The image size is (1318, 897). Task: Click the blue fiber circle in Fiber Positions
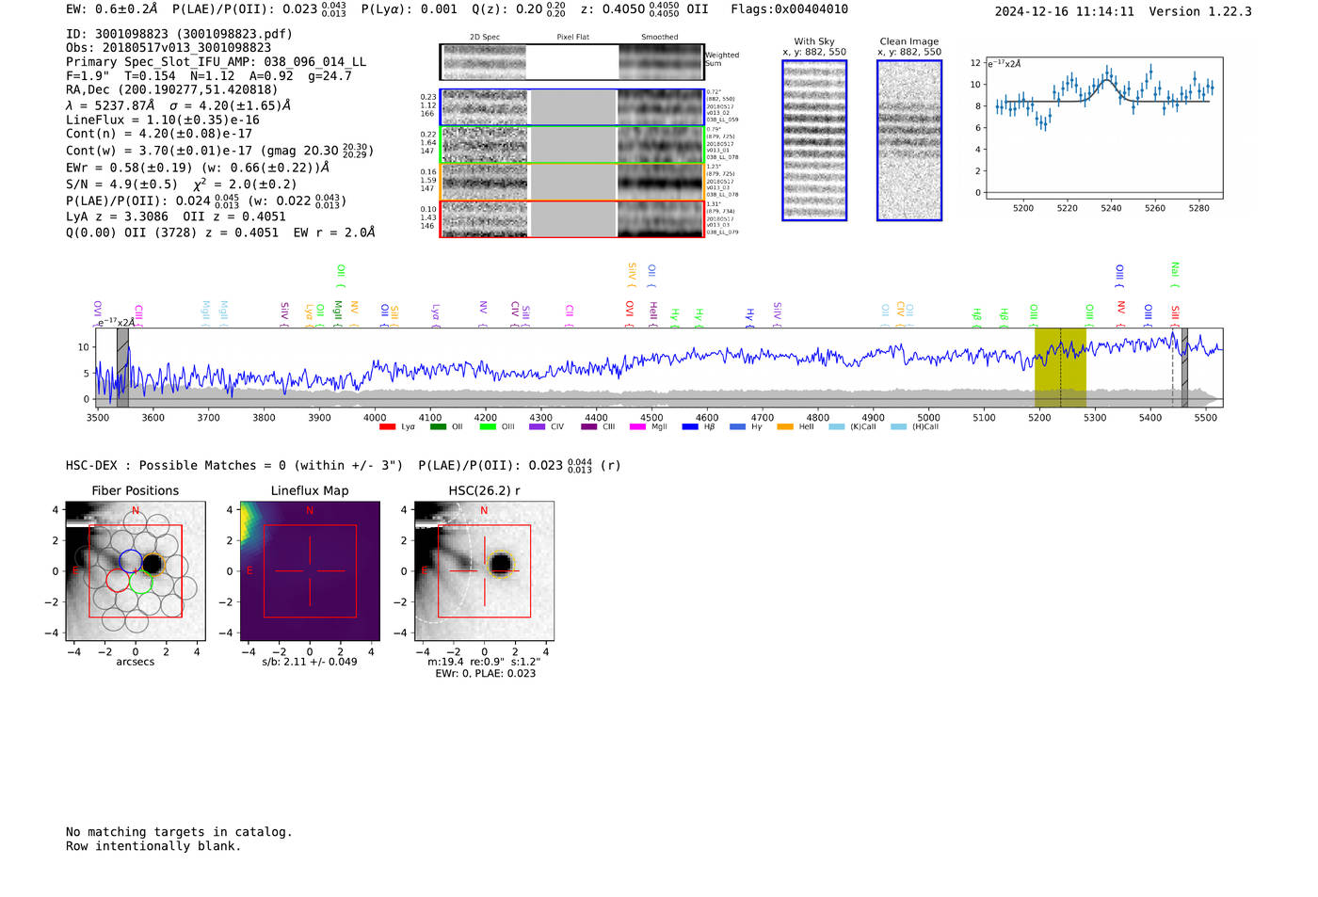coord(130,561)
